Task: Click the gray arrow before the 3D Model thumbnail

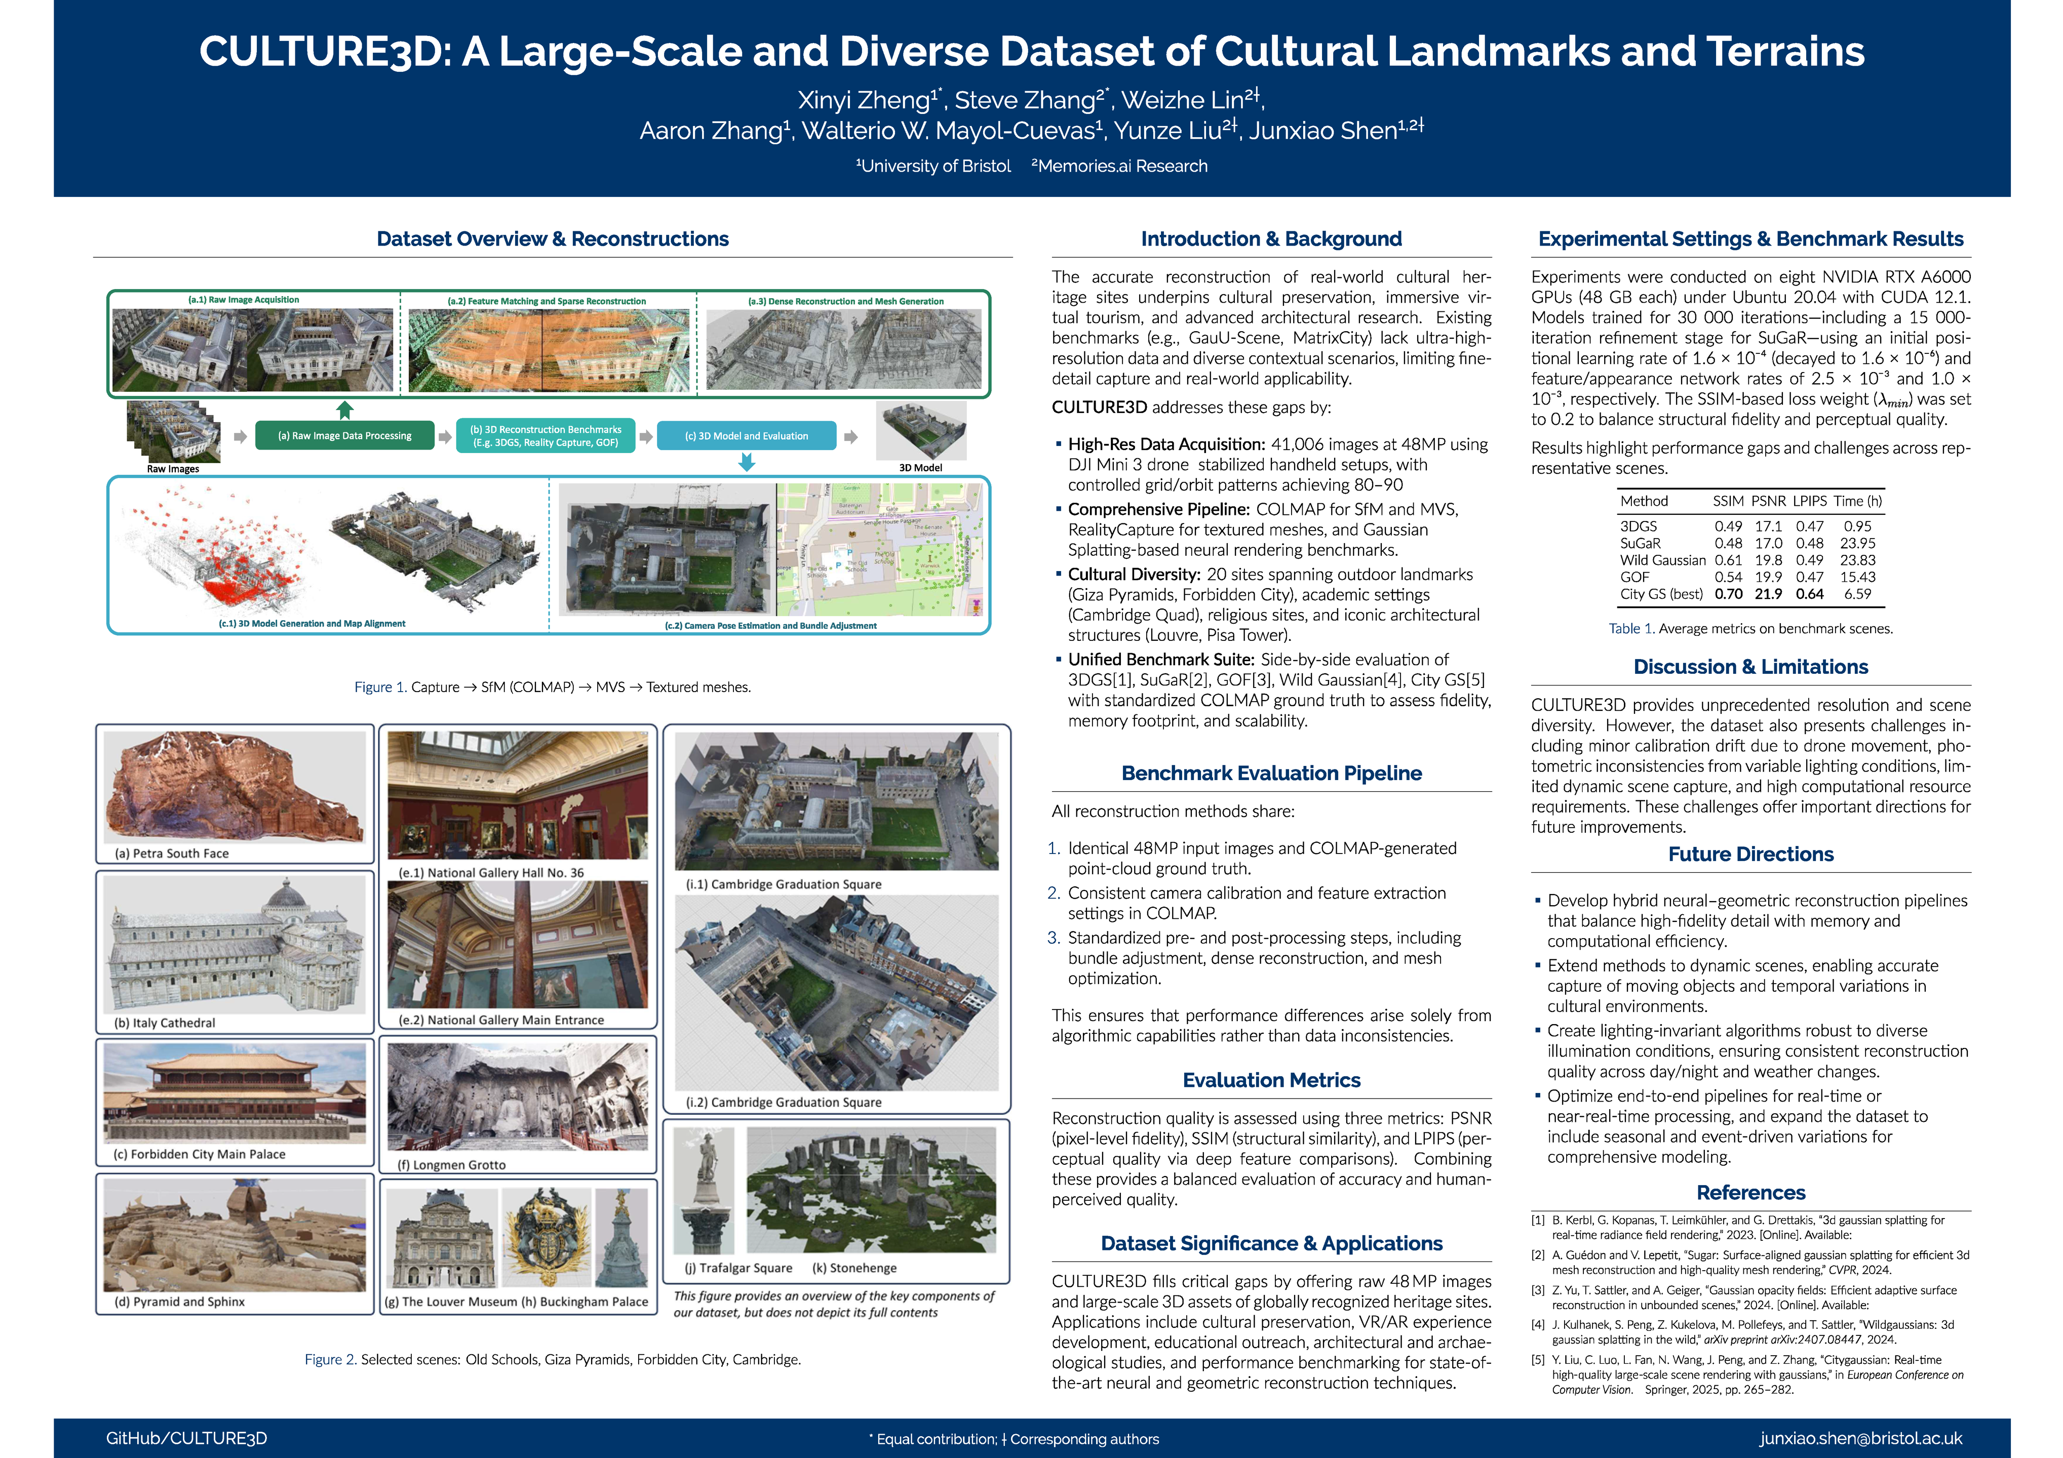Action: tap(850, 436)
